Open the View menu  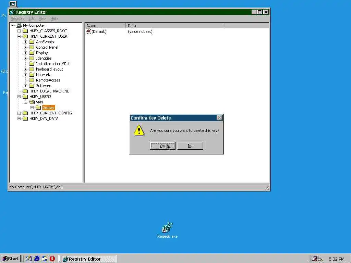42,18
